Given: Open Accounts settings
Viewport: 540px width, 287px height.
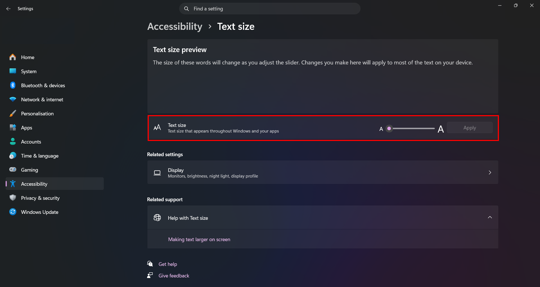Looking at the screenshot, I should 55,142.
